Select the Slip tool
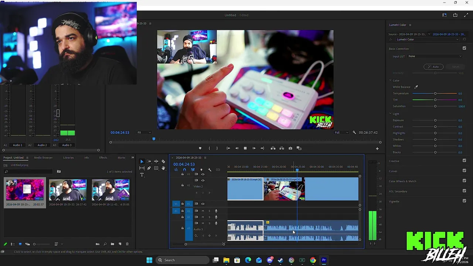The width and height of the screenshot is (473, 266). tap(142, 168)
